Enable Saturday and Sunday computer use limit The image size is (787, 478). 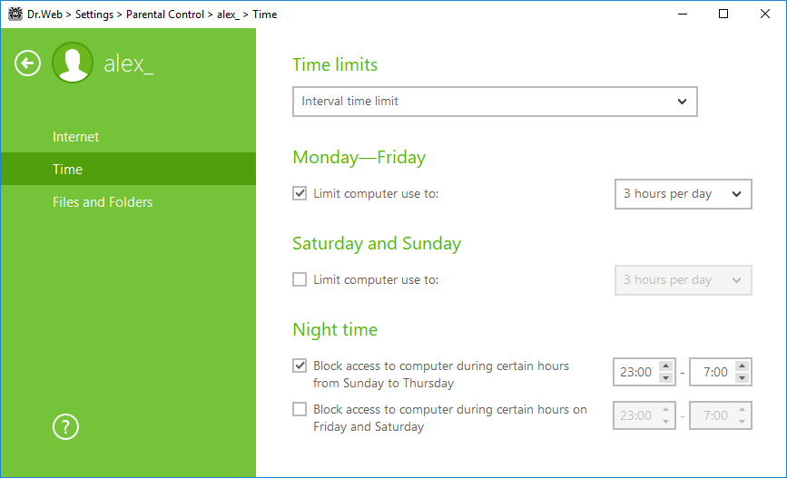pos(300,279)
